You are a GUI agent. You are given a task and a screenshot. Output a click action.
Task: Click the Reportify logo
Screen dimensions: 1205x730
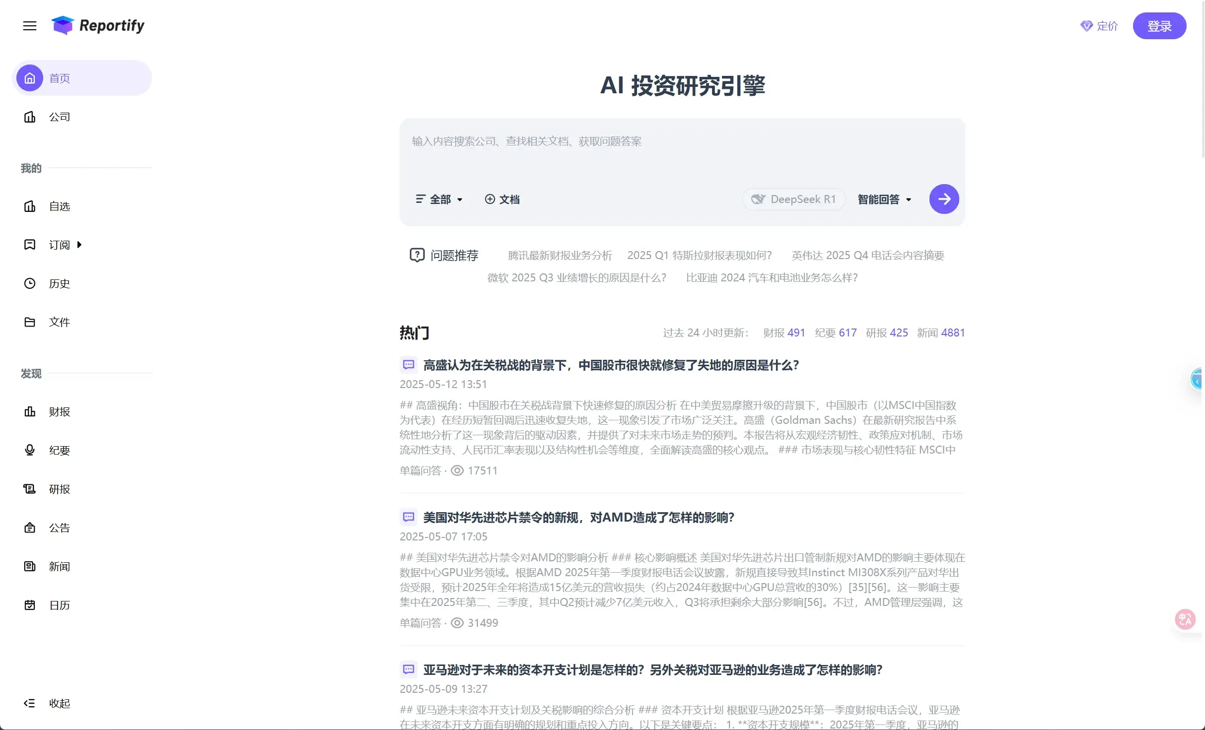pyautogui.click(x=98, y=25)
